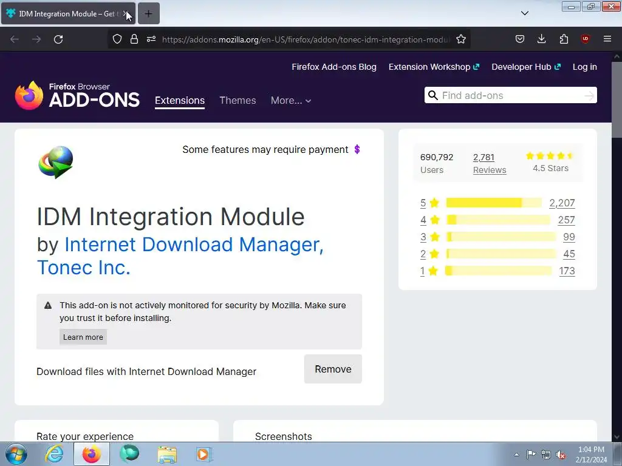Open 2,207 five-star reviews count
Viewport: 622px width, 466px height.
tap(562, 203)
